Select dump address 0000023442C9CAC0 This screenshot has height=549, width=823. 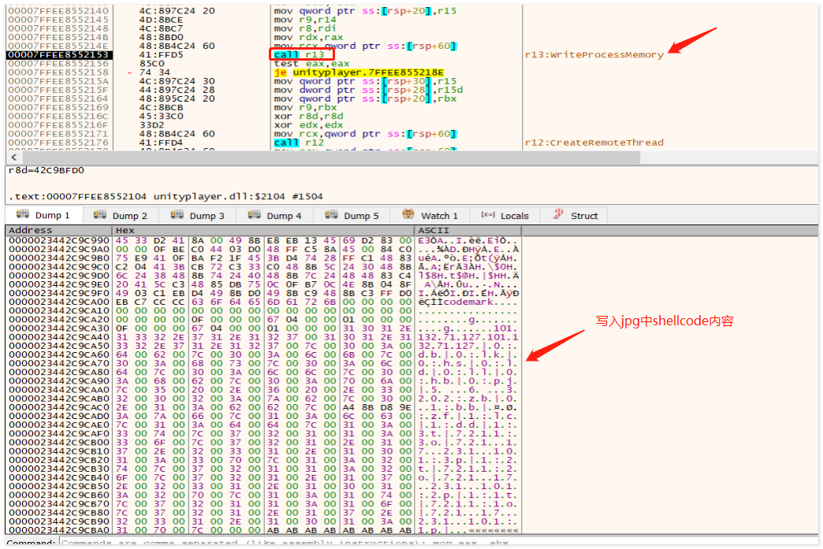tap(59, 407)
